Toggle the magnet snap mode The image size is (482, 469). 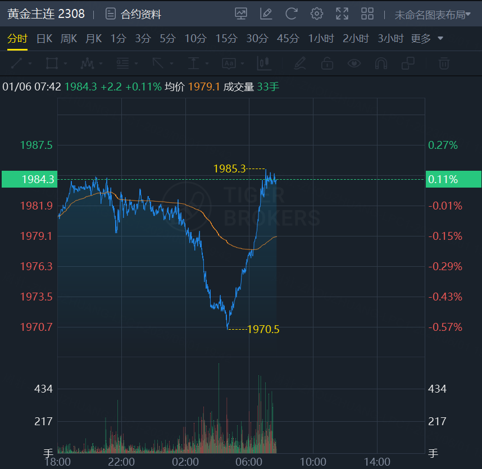tap(381, 63)
